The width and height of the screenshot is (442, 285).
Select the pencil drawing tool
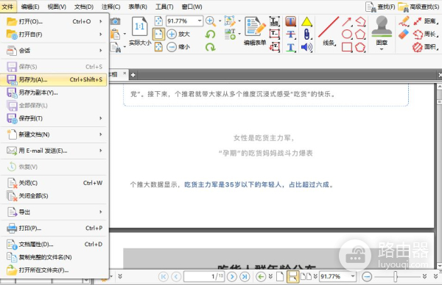404,21
